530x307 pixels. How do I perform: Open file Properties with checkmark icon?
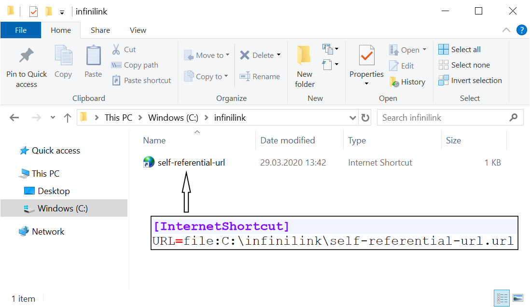pos(366,56)
